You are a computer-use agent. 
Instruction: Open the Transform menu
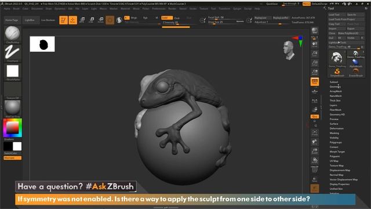pos(224,9)
